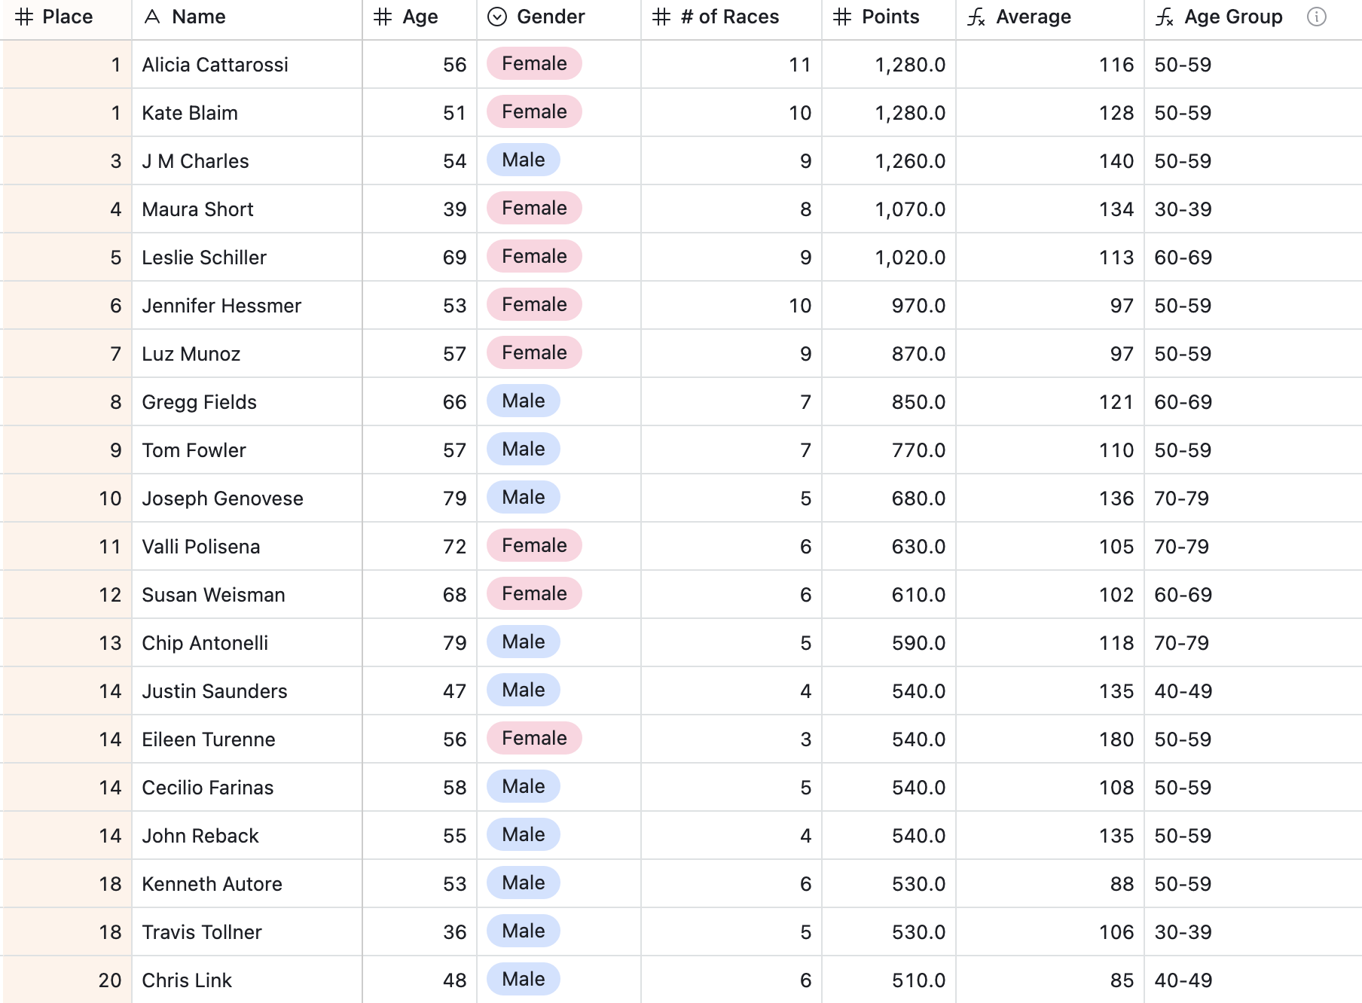Click the text field icon beside Name
Viewport: 1362px width, 1003px height.
152,17
